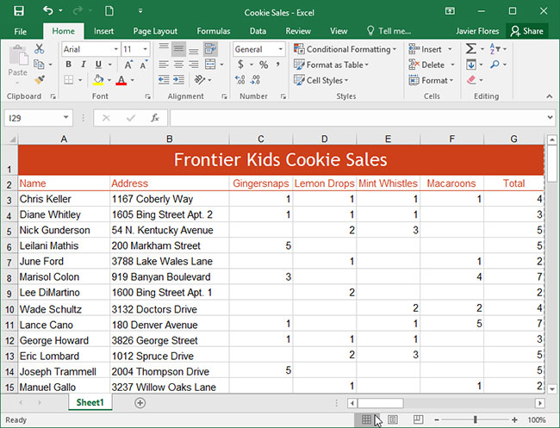This screenshot has height=428, width=560.
Task: Switch to Page Layout view icon
Action: click(x=392, y=419)
